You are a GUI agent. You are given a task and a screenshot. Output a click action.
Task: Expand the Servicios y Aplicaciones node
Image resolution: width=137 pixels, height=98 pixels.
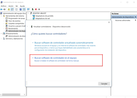click(1, 39)
